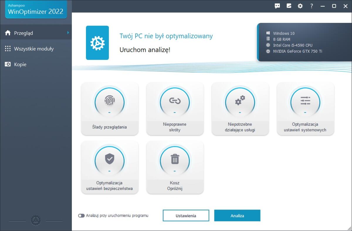This screenshot has height=231, width=352.
Task: Click the Ustawienia button
Action: tap(186, 215)
